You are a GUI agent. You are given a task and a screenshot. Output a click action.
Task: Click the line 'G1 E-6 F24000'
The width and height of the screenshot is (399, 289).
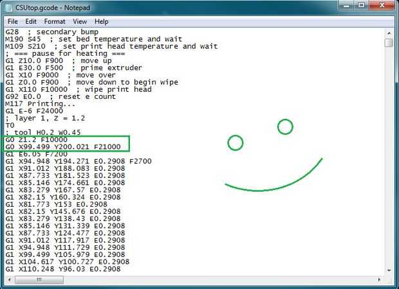click(x=34, y=111)
